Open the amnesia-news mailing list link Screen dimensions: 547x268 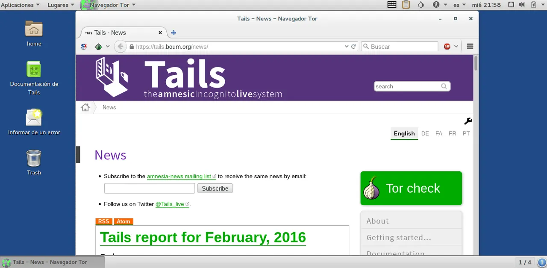click(181, 176)
